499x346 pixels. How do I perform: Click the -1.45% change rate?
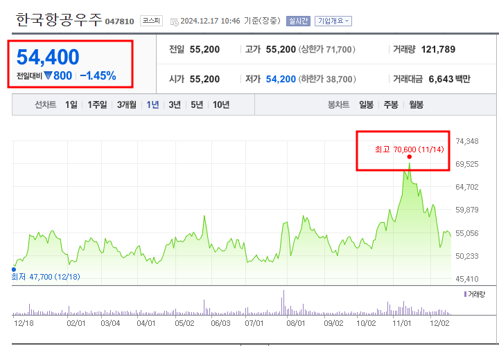pyautogui.click(x=98, y=75)
